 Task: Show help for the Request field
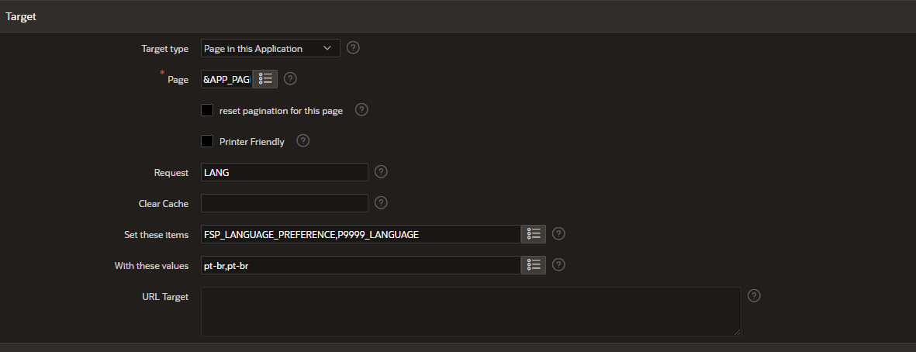[x=381, y=171]
